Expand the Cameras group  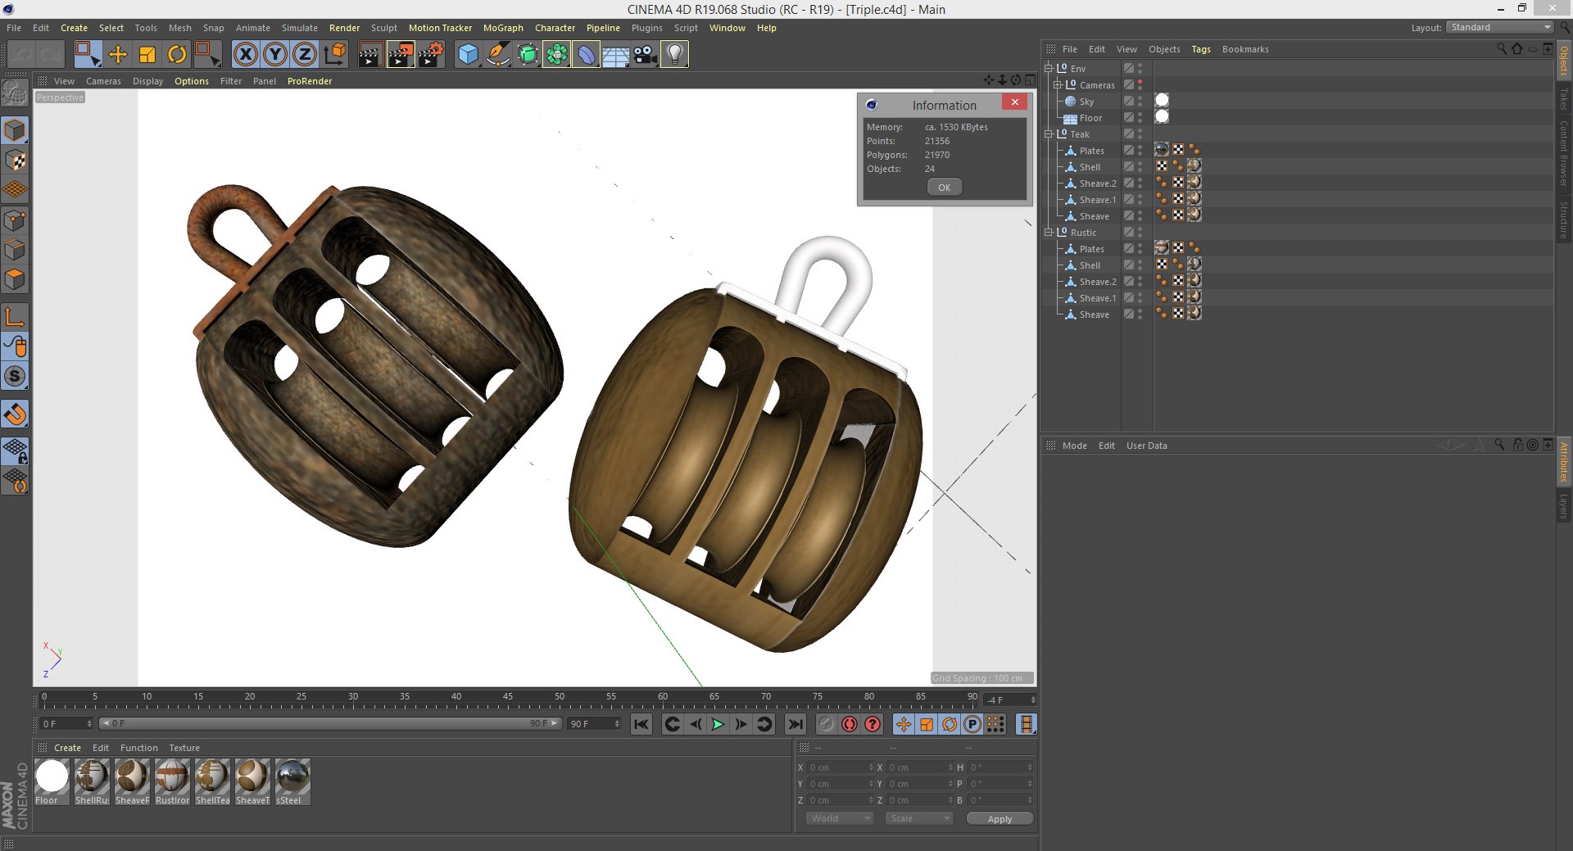click(x=1057, y=85)
